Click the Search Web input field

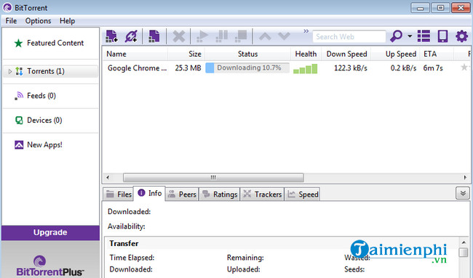coord(349,37)
